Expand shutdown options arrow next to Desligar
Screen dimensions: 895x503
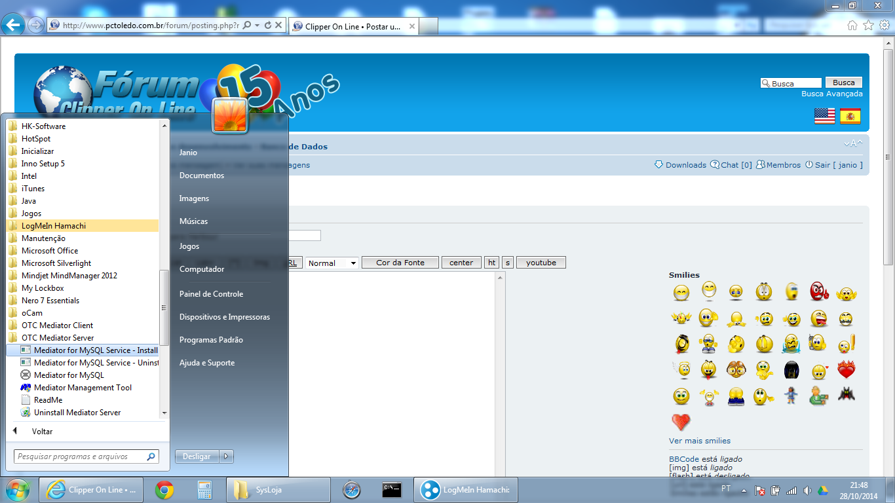[x=226, y=456]
